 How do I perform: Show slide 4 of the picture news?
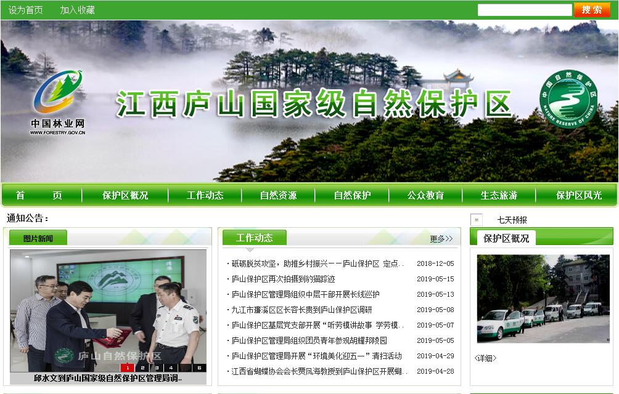(170, 368)
